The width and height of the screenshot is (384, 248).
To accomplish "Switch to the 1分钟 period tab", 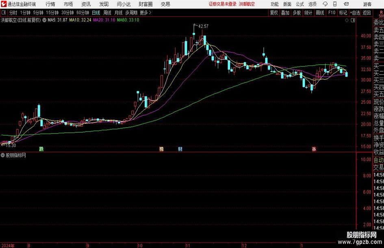I will pyautogui.click(x=25, y=13).
